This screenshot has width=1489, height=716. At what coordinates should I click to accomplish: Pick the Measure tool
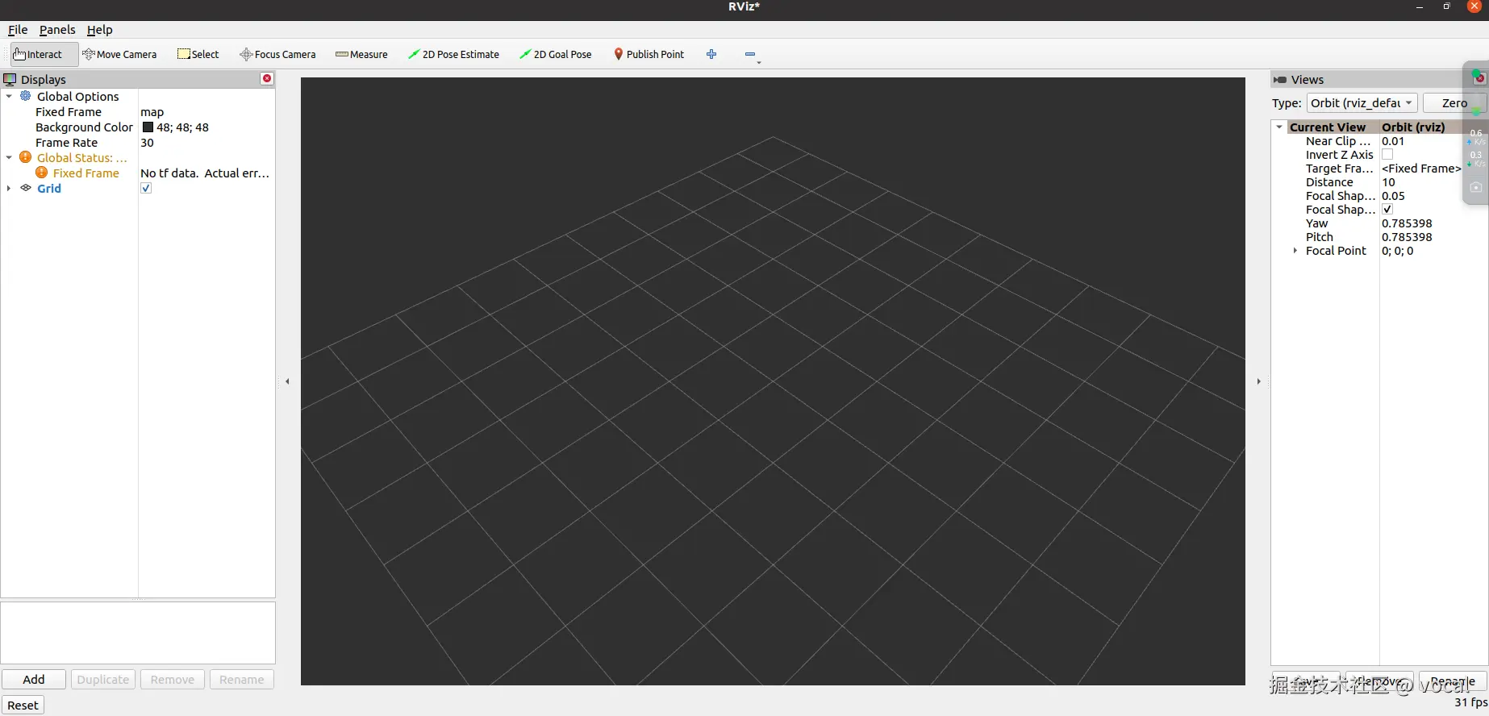click(361, 54)
